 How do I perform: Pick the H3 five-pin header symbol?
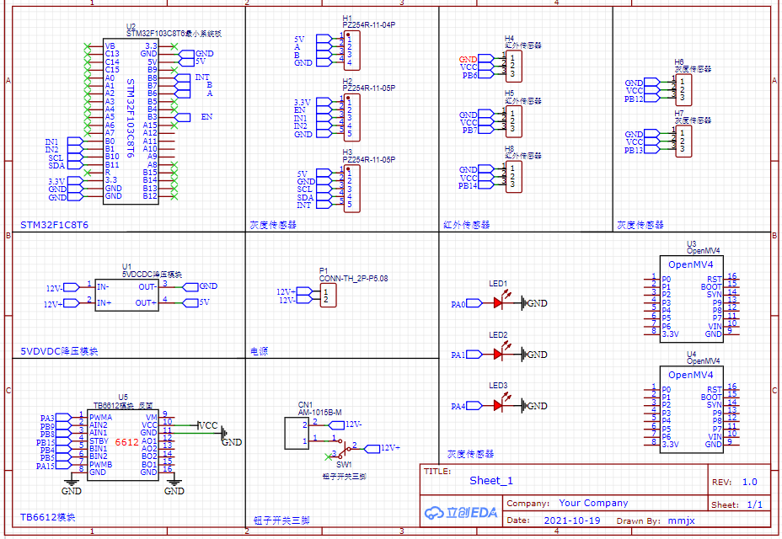pos(351,189)
